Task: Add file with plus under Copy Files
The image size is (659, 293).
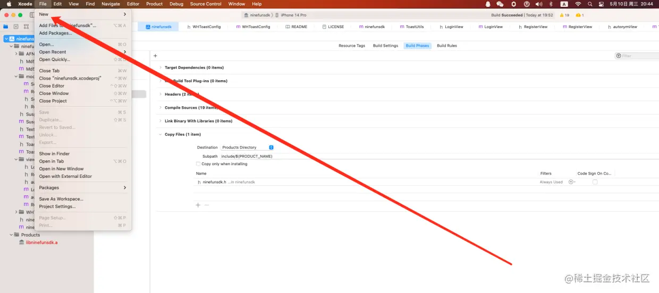Action: pos(198,205)
